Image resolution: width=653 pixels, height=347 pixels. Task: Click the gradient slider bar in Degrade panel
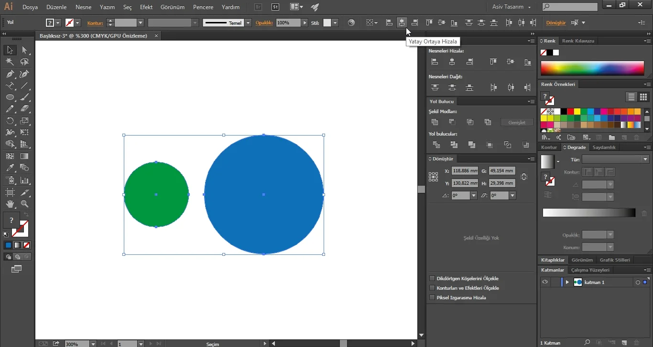coord(589,213)
